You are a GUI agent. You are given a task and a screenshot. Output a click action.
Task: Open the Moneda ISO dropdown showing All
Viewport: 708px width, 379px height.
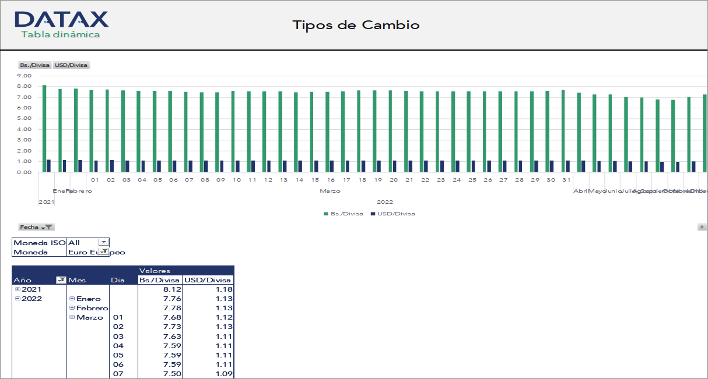pos(103,241)
